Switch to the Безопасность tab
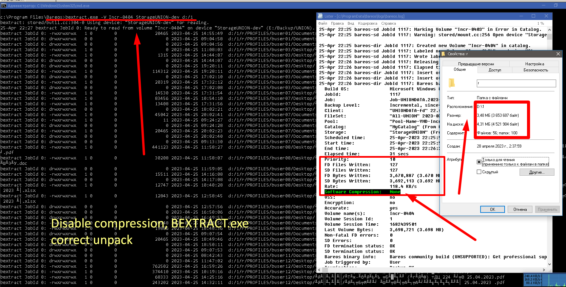This screenshot has width=566, height=287. (x=535, y=70)
